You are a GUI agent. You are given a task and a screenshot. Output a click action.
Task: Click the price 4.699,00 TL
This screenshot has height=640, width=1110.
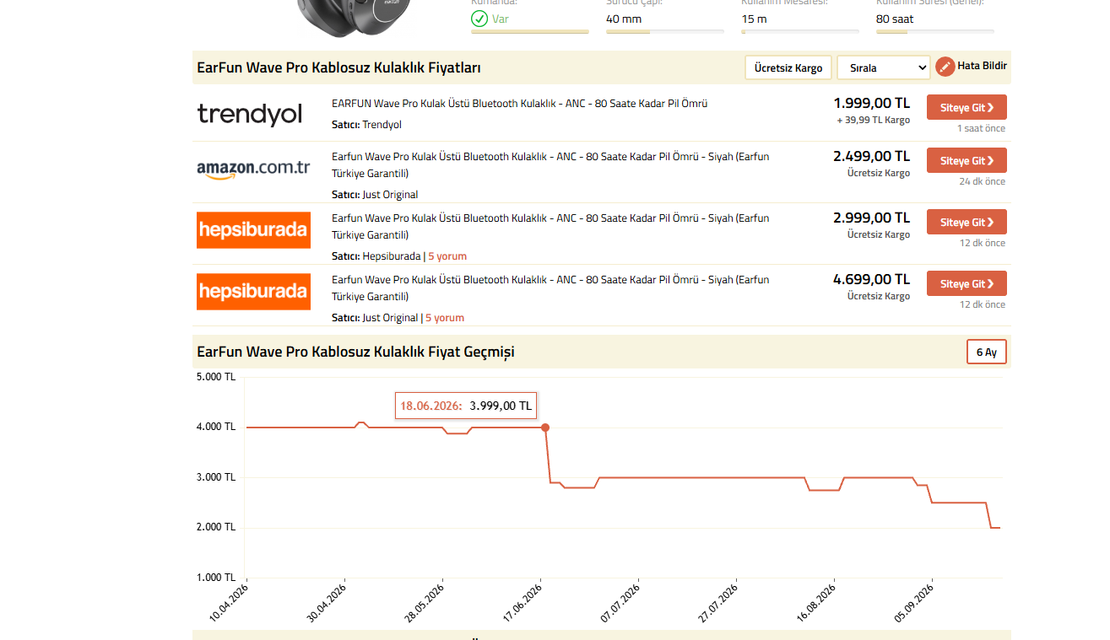pos(872,279)
